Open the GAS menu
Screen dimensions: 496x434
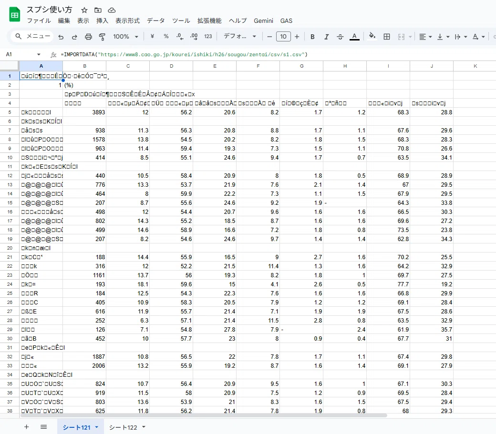coord(286,21)
